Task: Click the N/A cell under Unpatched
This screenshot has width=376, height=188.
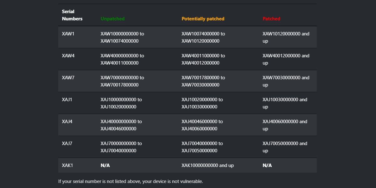Action: 105,165
